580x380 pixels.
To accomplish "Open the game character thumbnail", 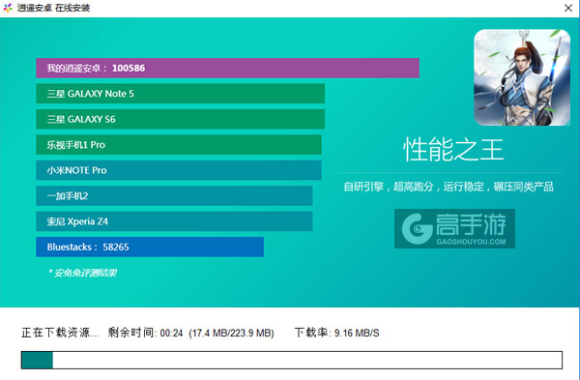I will tap(522, 77).
